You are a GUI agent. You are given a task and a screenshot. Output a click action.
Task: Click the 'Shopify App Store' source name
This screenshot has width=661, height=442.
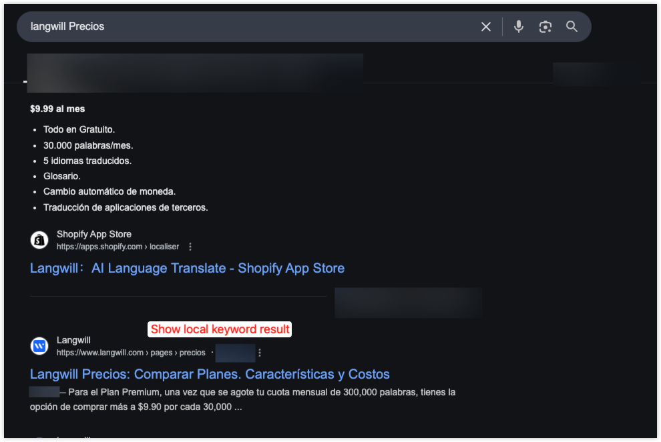point(94,234)
